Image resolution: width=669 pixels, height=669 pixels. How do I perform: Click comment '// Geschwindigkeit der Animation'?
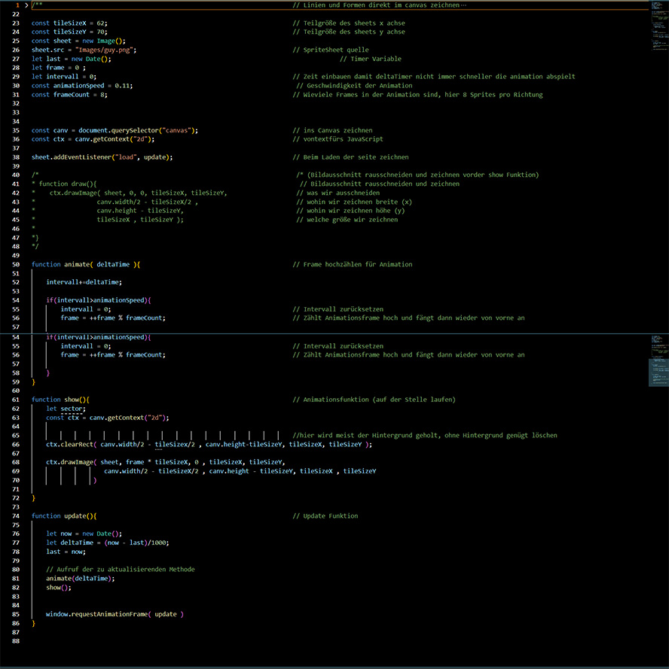354,86
